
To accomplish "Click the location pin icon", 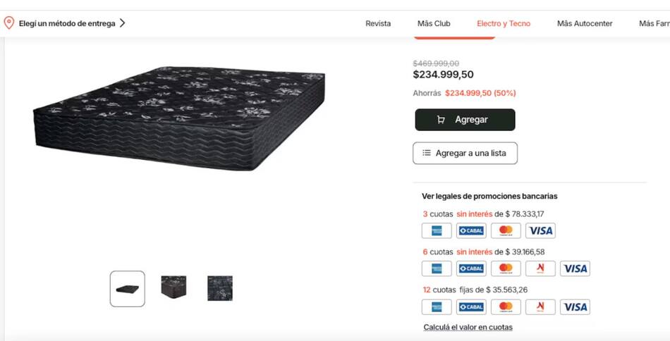I will pos(8,23).
